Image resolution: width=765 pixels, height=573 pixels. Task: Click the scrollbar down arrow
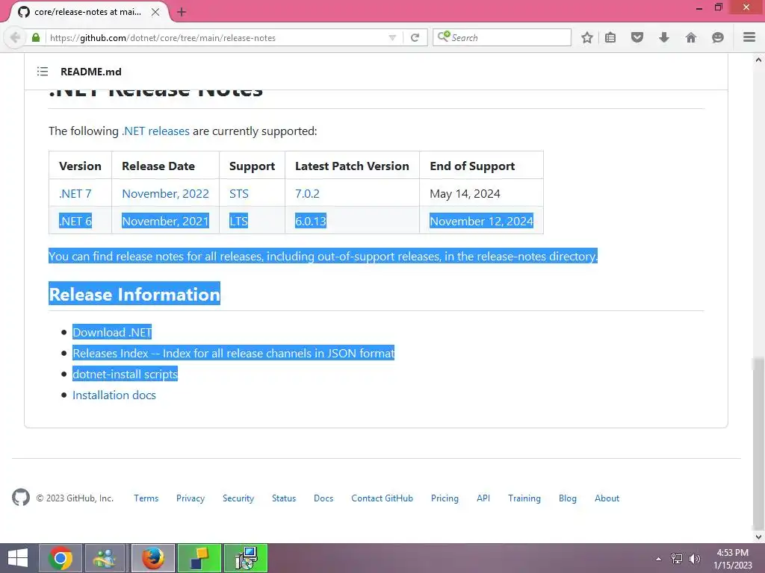(758, 536)
